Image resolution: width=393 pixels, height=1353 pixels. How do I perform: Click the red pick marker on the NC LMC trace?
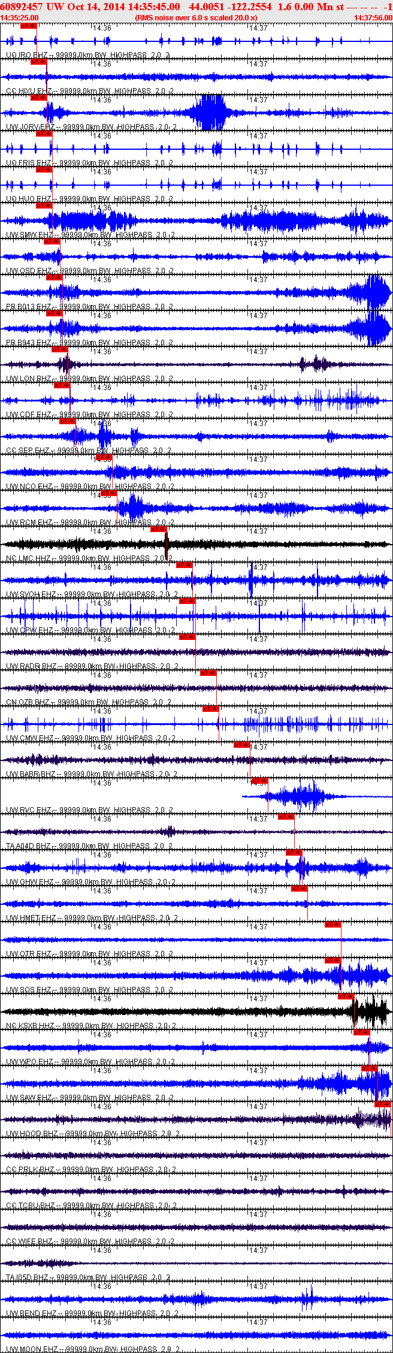pyautogui.click(x=158, y=529)
